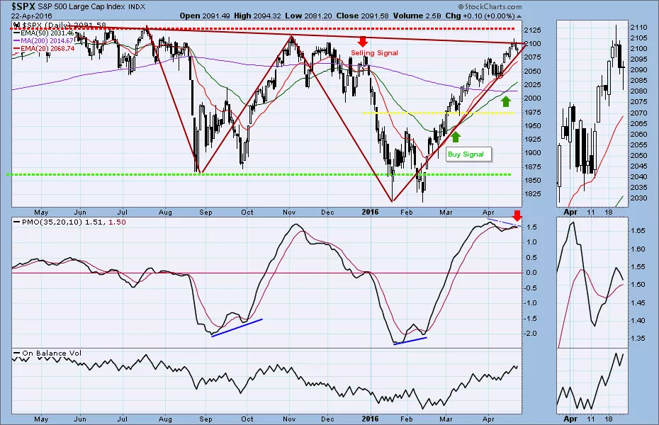Click the Buy Signal label box
659x425 pixels.
point(466,154)
